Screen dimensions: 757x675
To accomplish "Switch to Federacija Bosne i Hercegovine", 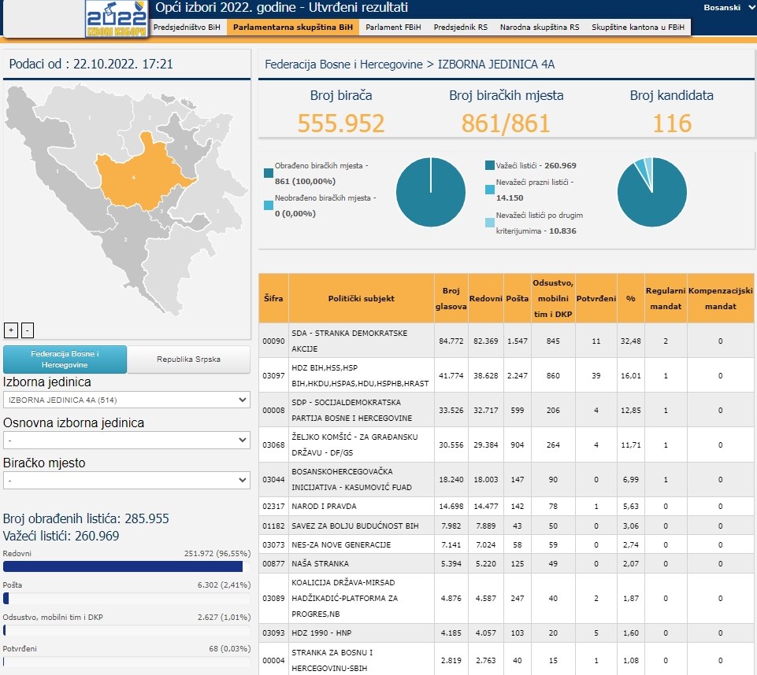I will (65, 360).
